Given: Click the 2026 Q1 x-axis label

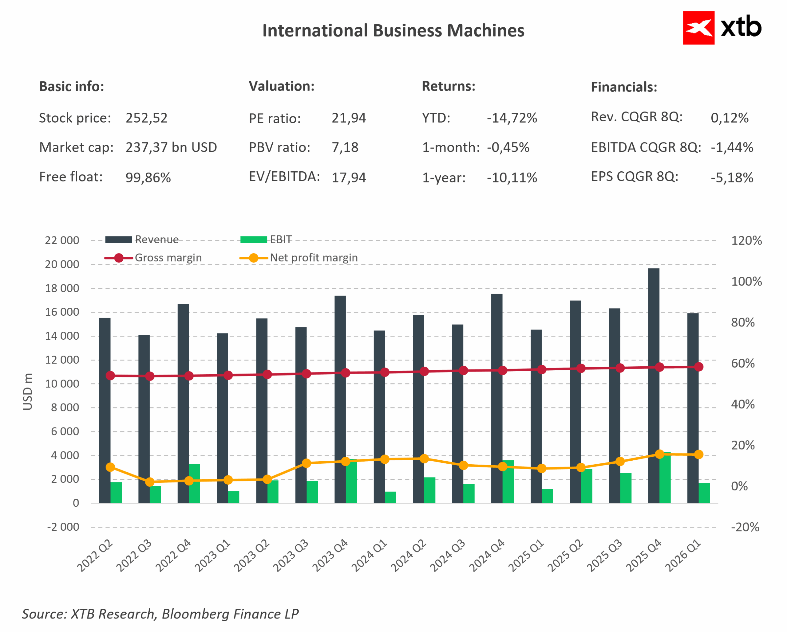Looking at the screenshot, I should click(x=683, y=556).
